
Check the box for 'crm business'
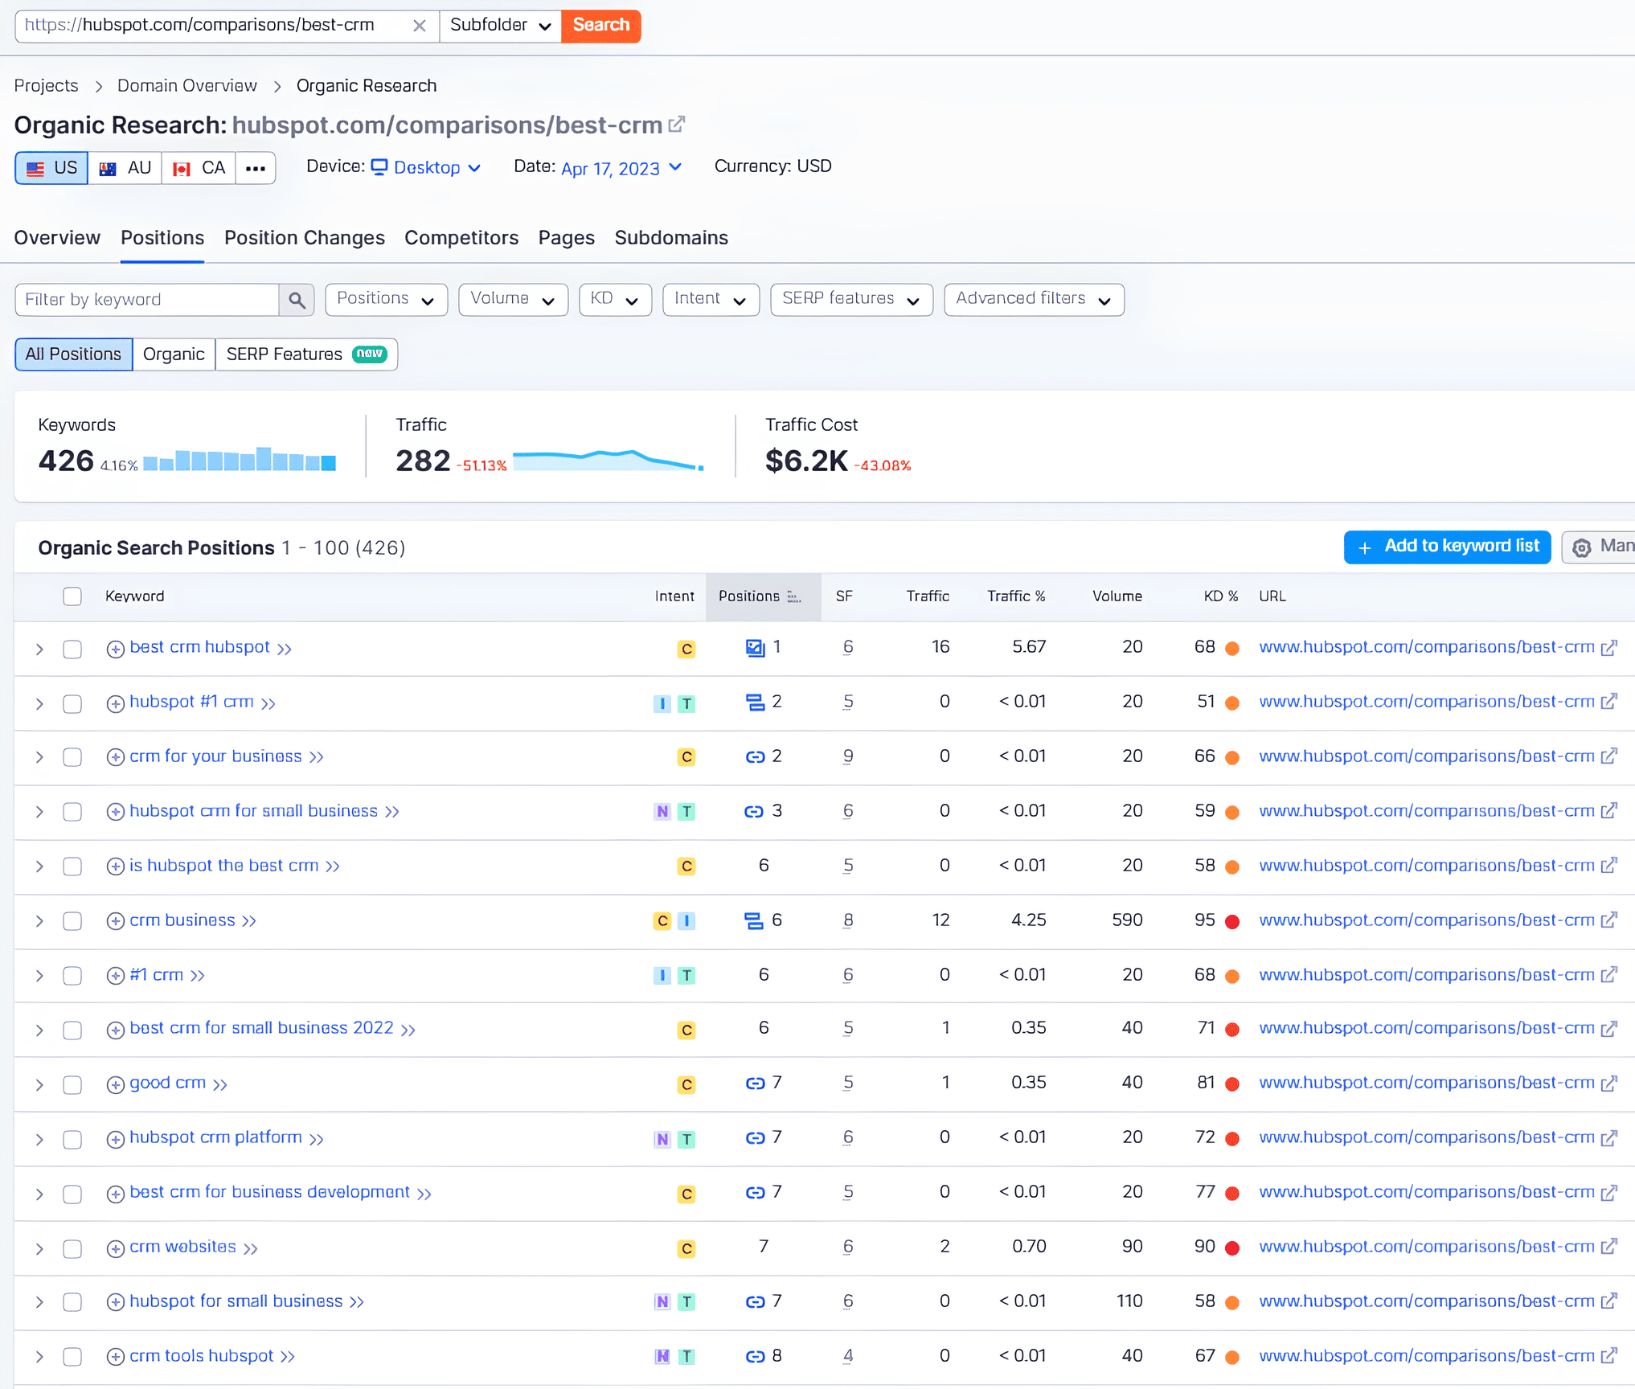point(72,921)
